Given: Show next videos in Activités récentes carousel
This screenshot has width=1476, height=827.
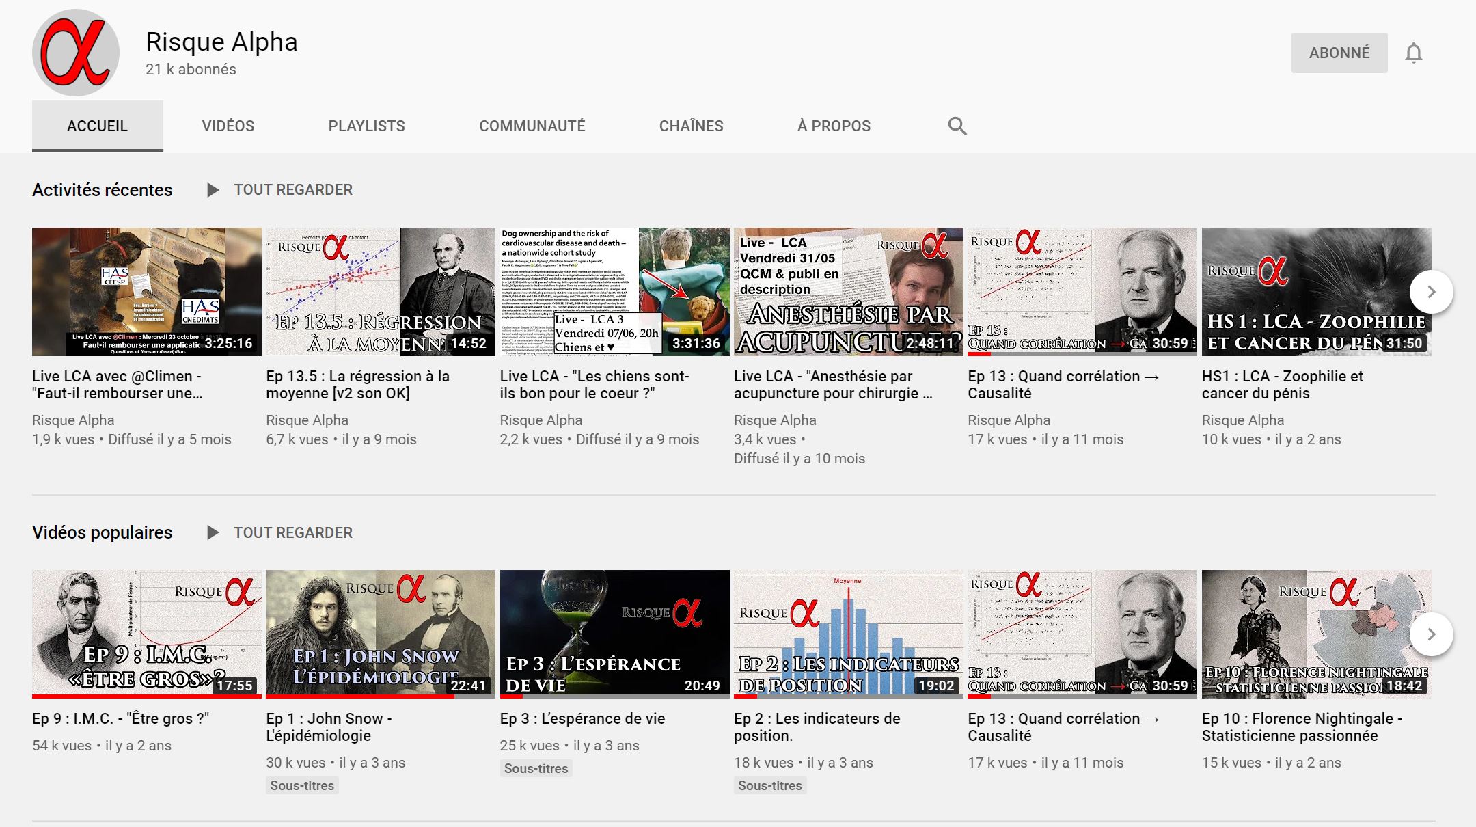Looking at the screenshot, I should pos(1432,292).
